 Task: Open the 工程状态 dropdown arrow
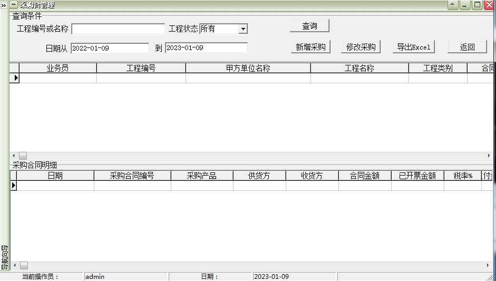pyautogui.click(x=243, y=29)
